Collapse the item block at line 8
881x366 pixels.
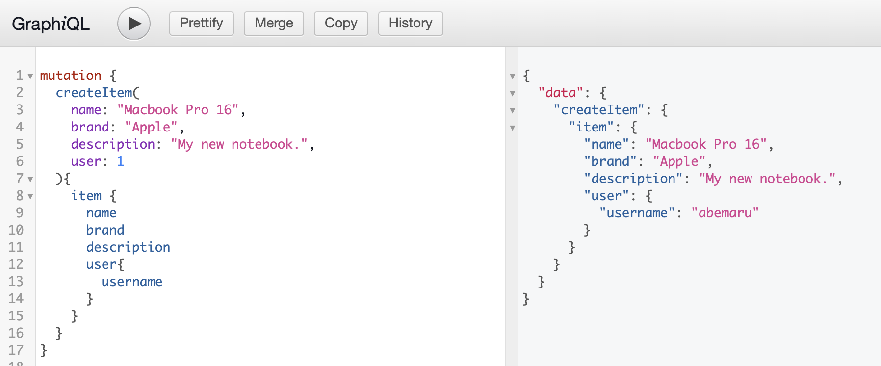pos(30,197)
